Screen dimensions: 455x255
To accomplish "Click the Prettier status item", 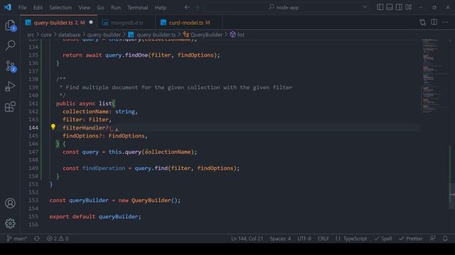I will [x=411, y=239].
